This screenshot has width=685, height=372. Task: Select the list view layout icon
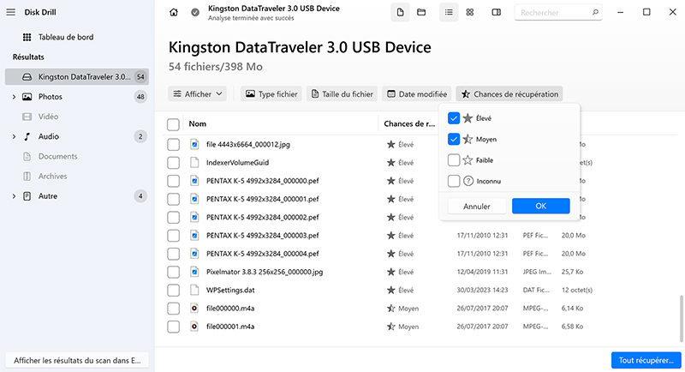click(448, 13)
